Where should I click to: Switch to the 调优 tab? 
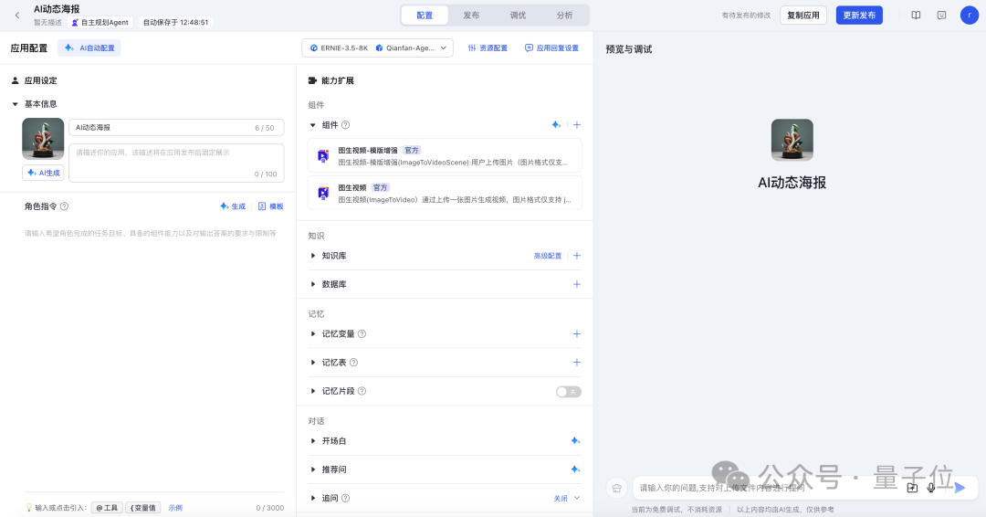[x=519, y=16]
